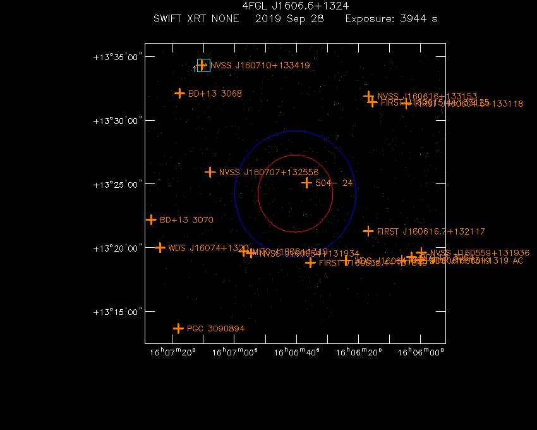Click the 16h06m40s right ascension label
The height and width of the screenshot is (430, 537).
click(297, 352)
